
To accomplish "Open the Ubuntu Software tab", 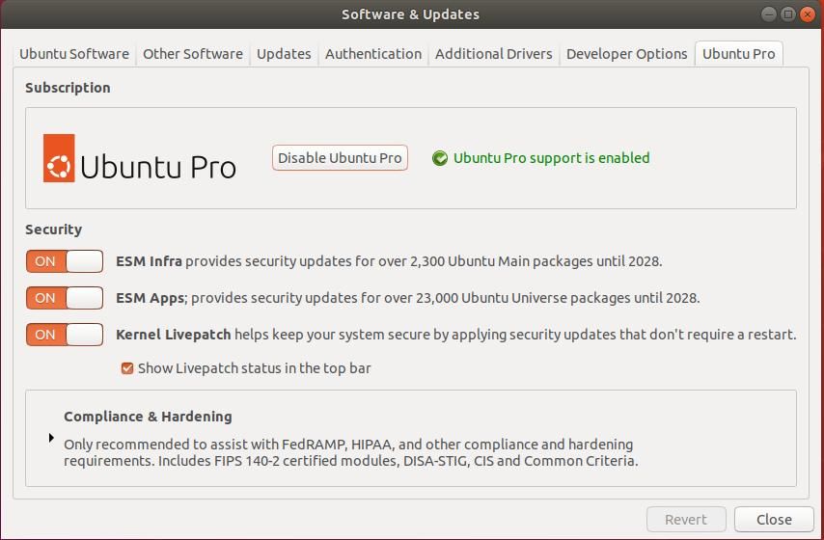I will coord(74,54).
